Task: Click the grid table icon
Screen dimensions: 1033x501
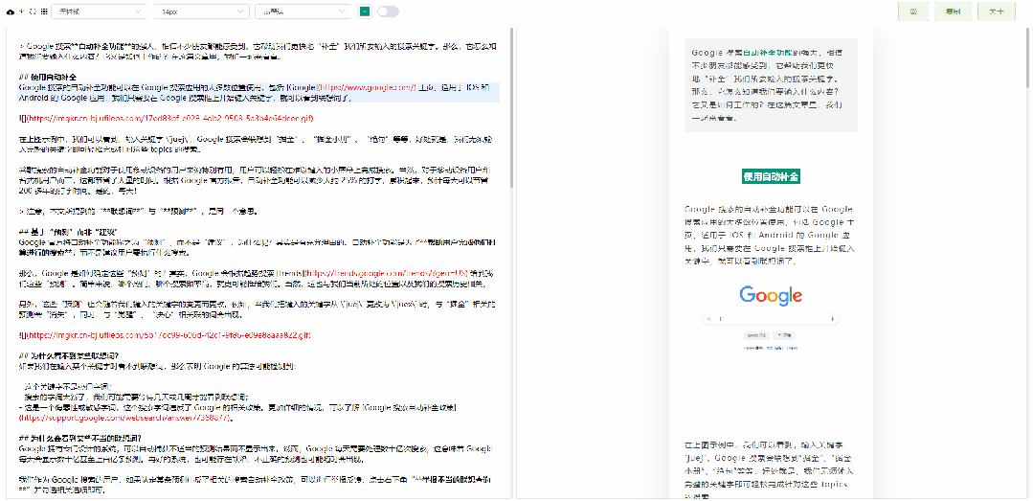Action: [43, 11]
